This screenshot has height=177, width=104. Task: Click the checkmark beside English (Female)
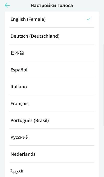[x=89, y=19]
